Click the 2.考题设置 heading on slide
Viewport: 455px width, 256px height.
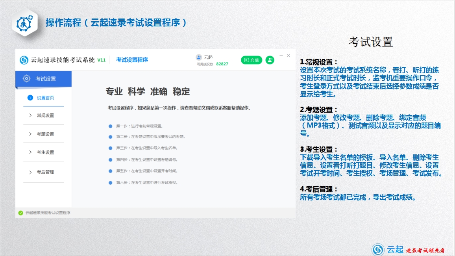(x=318, y=110)
